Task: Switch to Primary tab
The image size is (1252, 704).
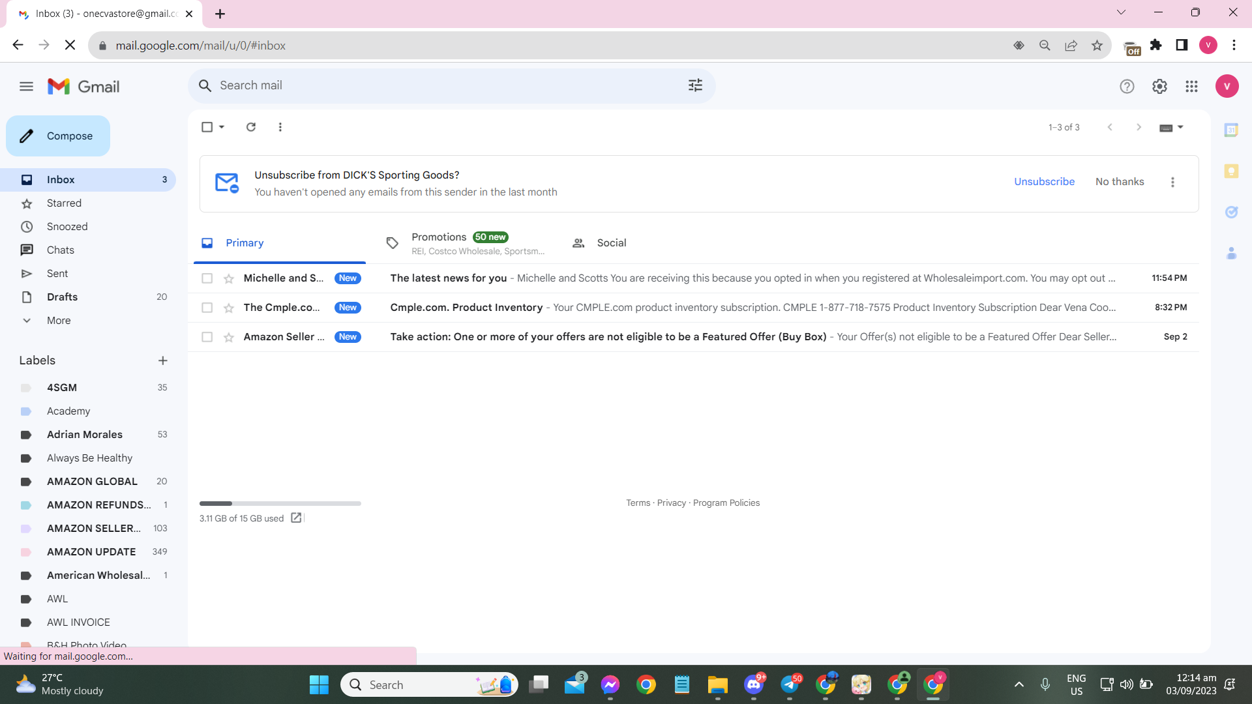Action: click(x=280, y=243)
